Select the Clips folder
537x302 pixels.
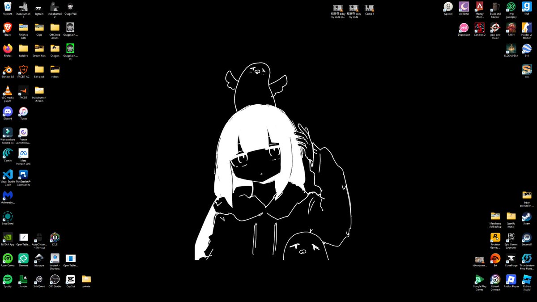coord(39,28)
